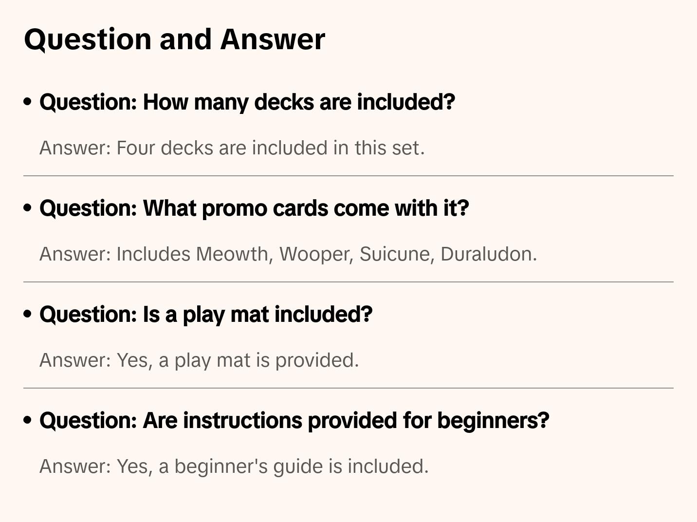Image resolution: width=697 pixels, height=522 pixels.
Task: Click the word 'Meowth' in the promo answer
Action: click(232, 254)
